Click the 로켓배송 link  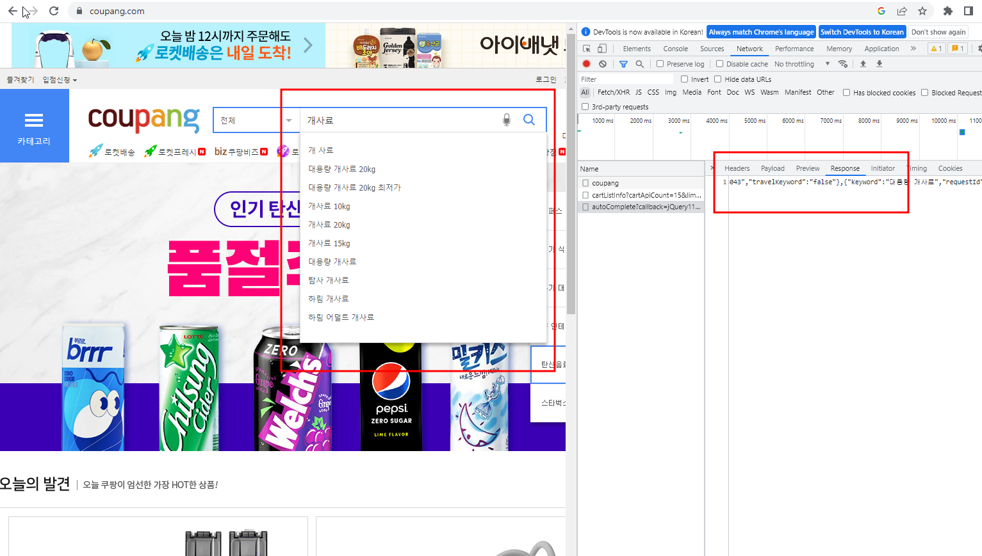[112, 152]
